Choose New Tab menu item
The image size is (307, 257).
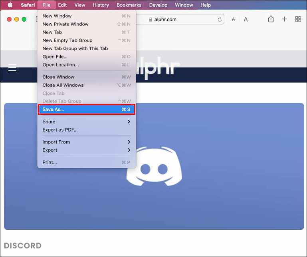87,32
